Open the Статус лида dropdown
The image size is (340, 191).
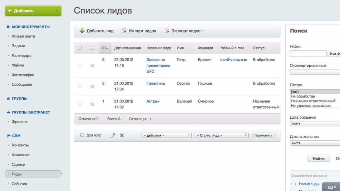pyautogui.click(x=222, y=135)
